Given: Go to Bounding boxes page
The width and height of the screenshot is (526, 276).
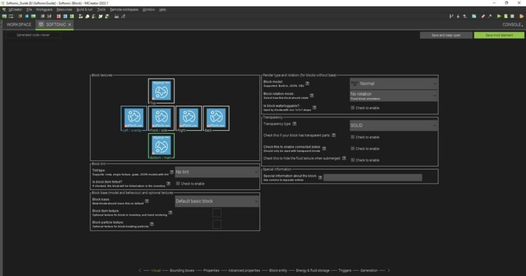Looking at the screenshot, I should (182, 270).
